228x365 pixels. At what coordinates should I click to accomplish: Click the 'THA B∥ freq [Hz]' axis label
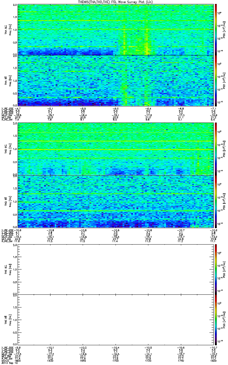pyautogui.click(x=7, y=80)
